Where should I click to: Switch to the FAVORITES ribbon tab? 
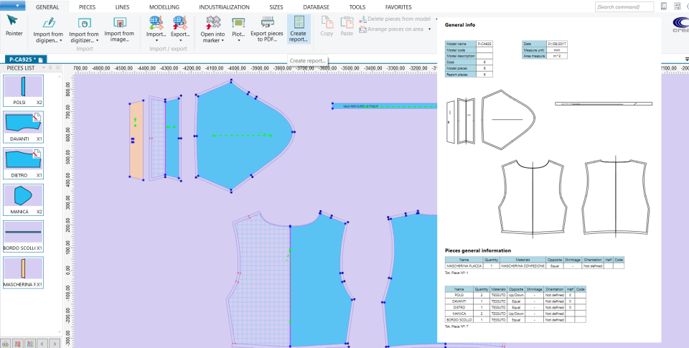pos(398,7)
